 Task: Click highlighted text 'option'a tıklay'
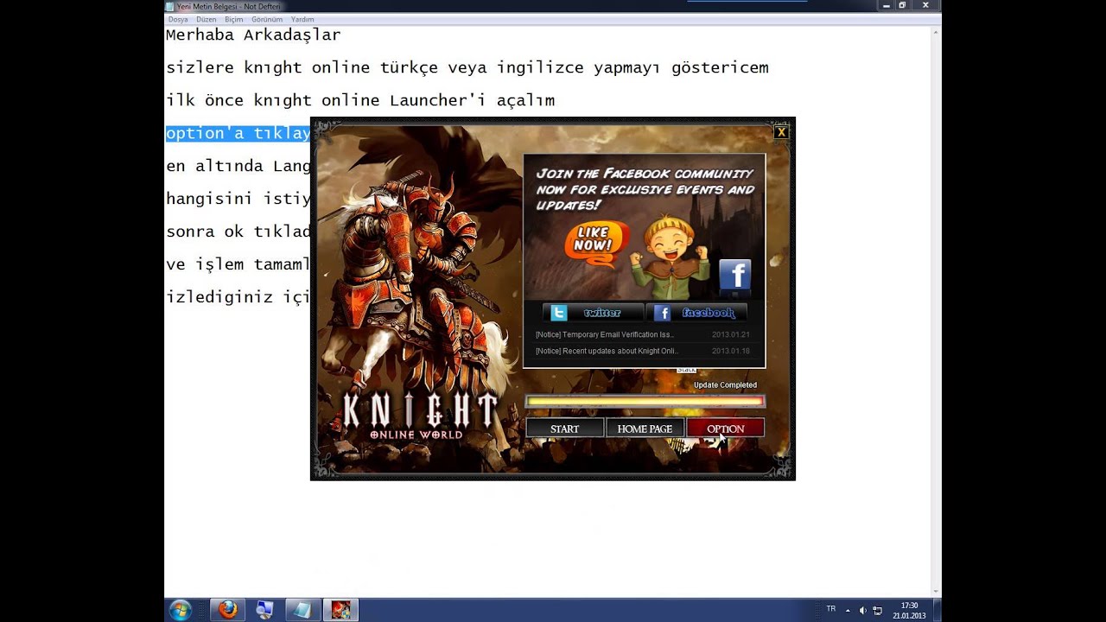(238, 133)
